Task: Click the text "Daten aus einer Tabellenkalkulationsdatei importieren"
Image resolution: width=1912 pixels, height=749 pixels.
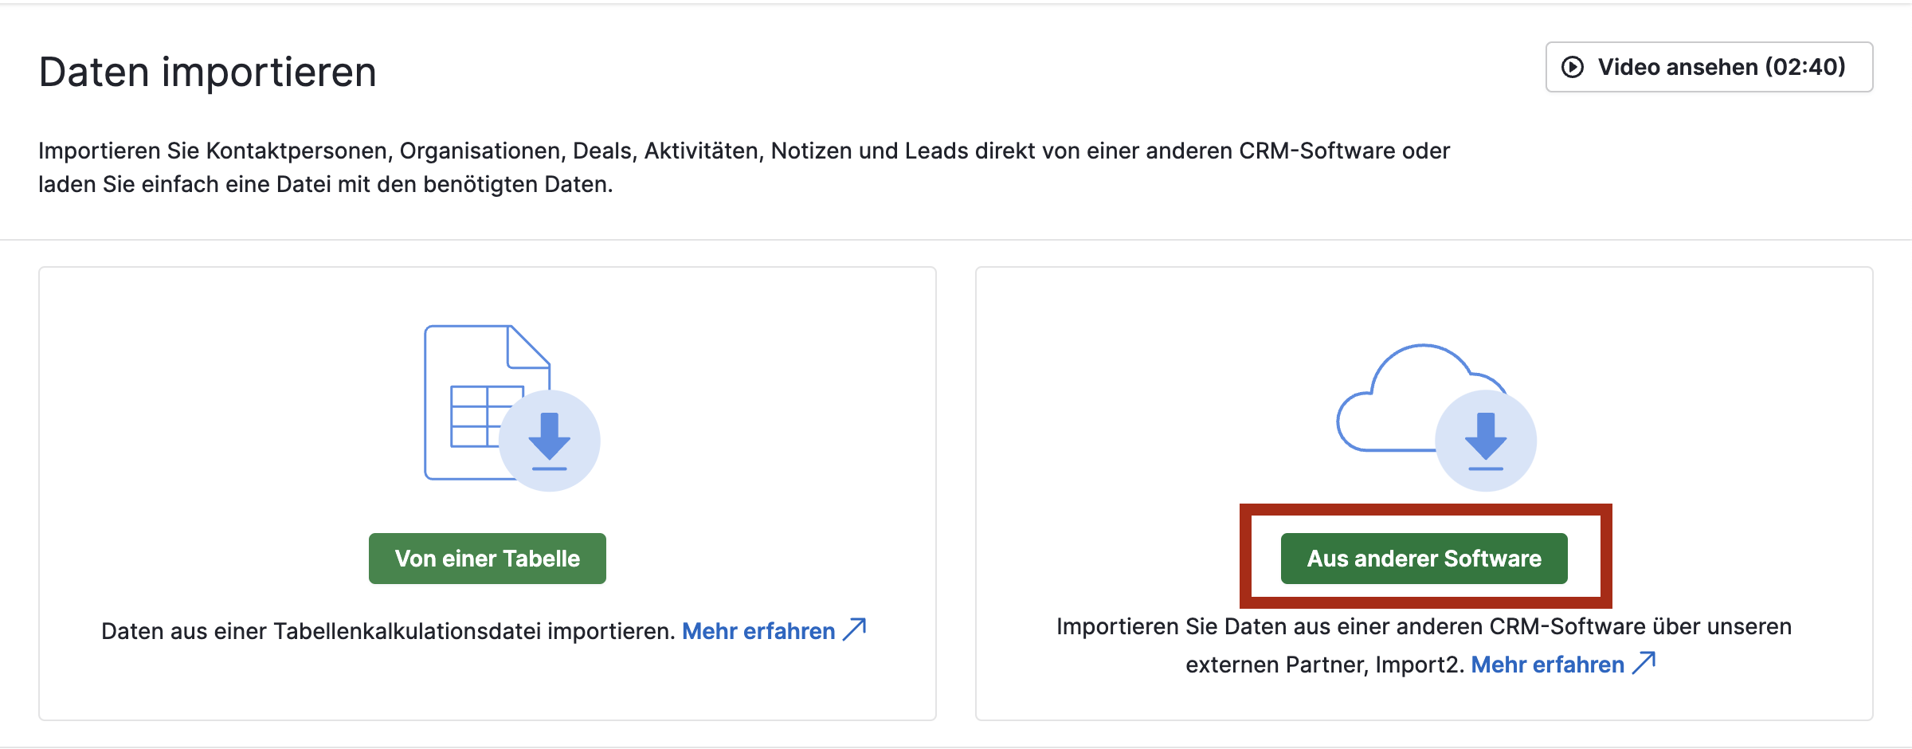Action: (x=388, y=631)
